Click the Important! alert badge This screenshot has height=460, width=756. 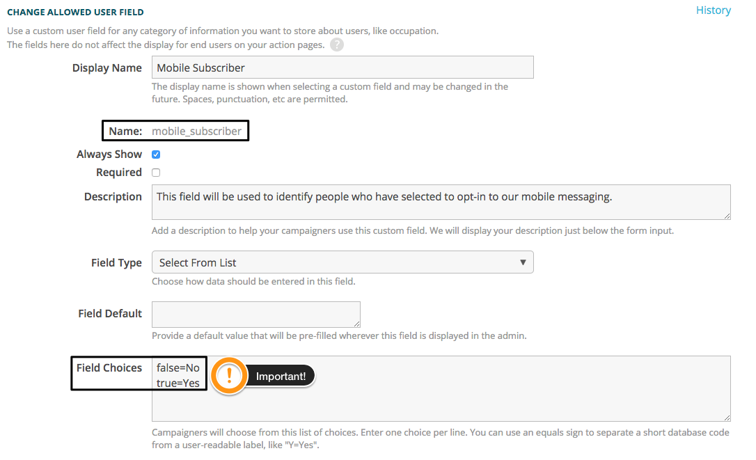[x=281, y=376]
